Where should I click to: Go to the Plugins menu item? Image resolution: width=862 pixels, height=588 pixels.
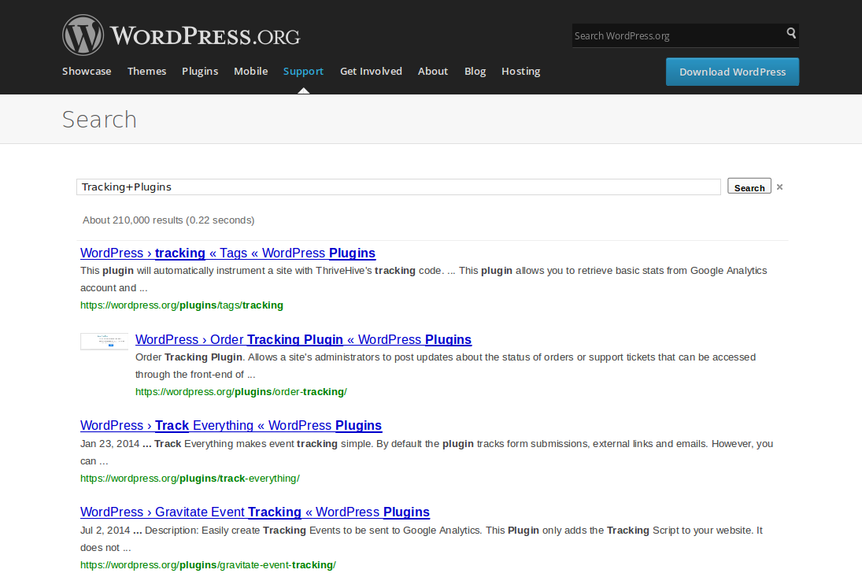[200, 72]
